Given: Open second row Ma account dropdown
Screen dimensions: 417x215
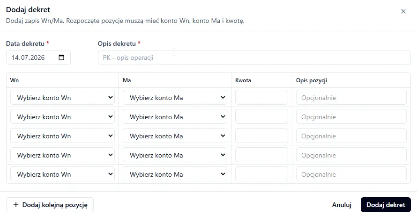Looking at the screenshot, I should point(175,116).
